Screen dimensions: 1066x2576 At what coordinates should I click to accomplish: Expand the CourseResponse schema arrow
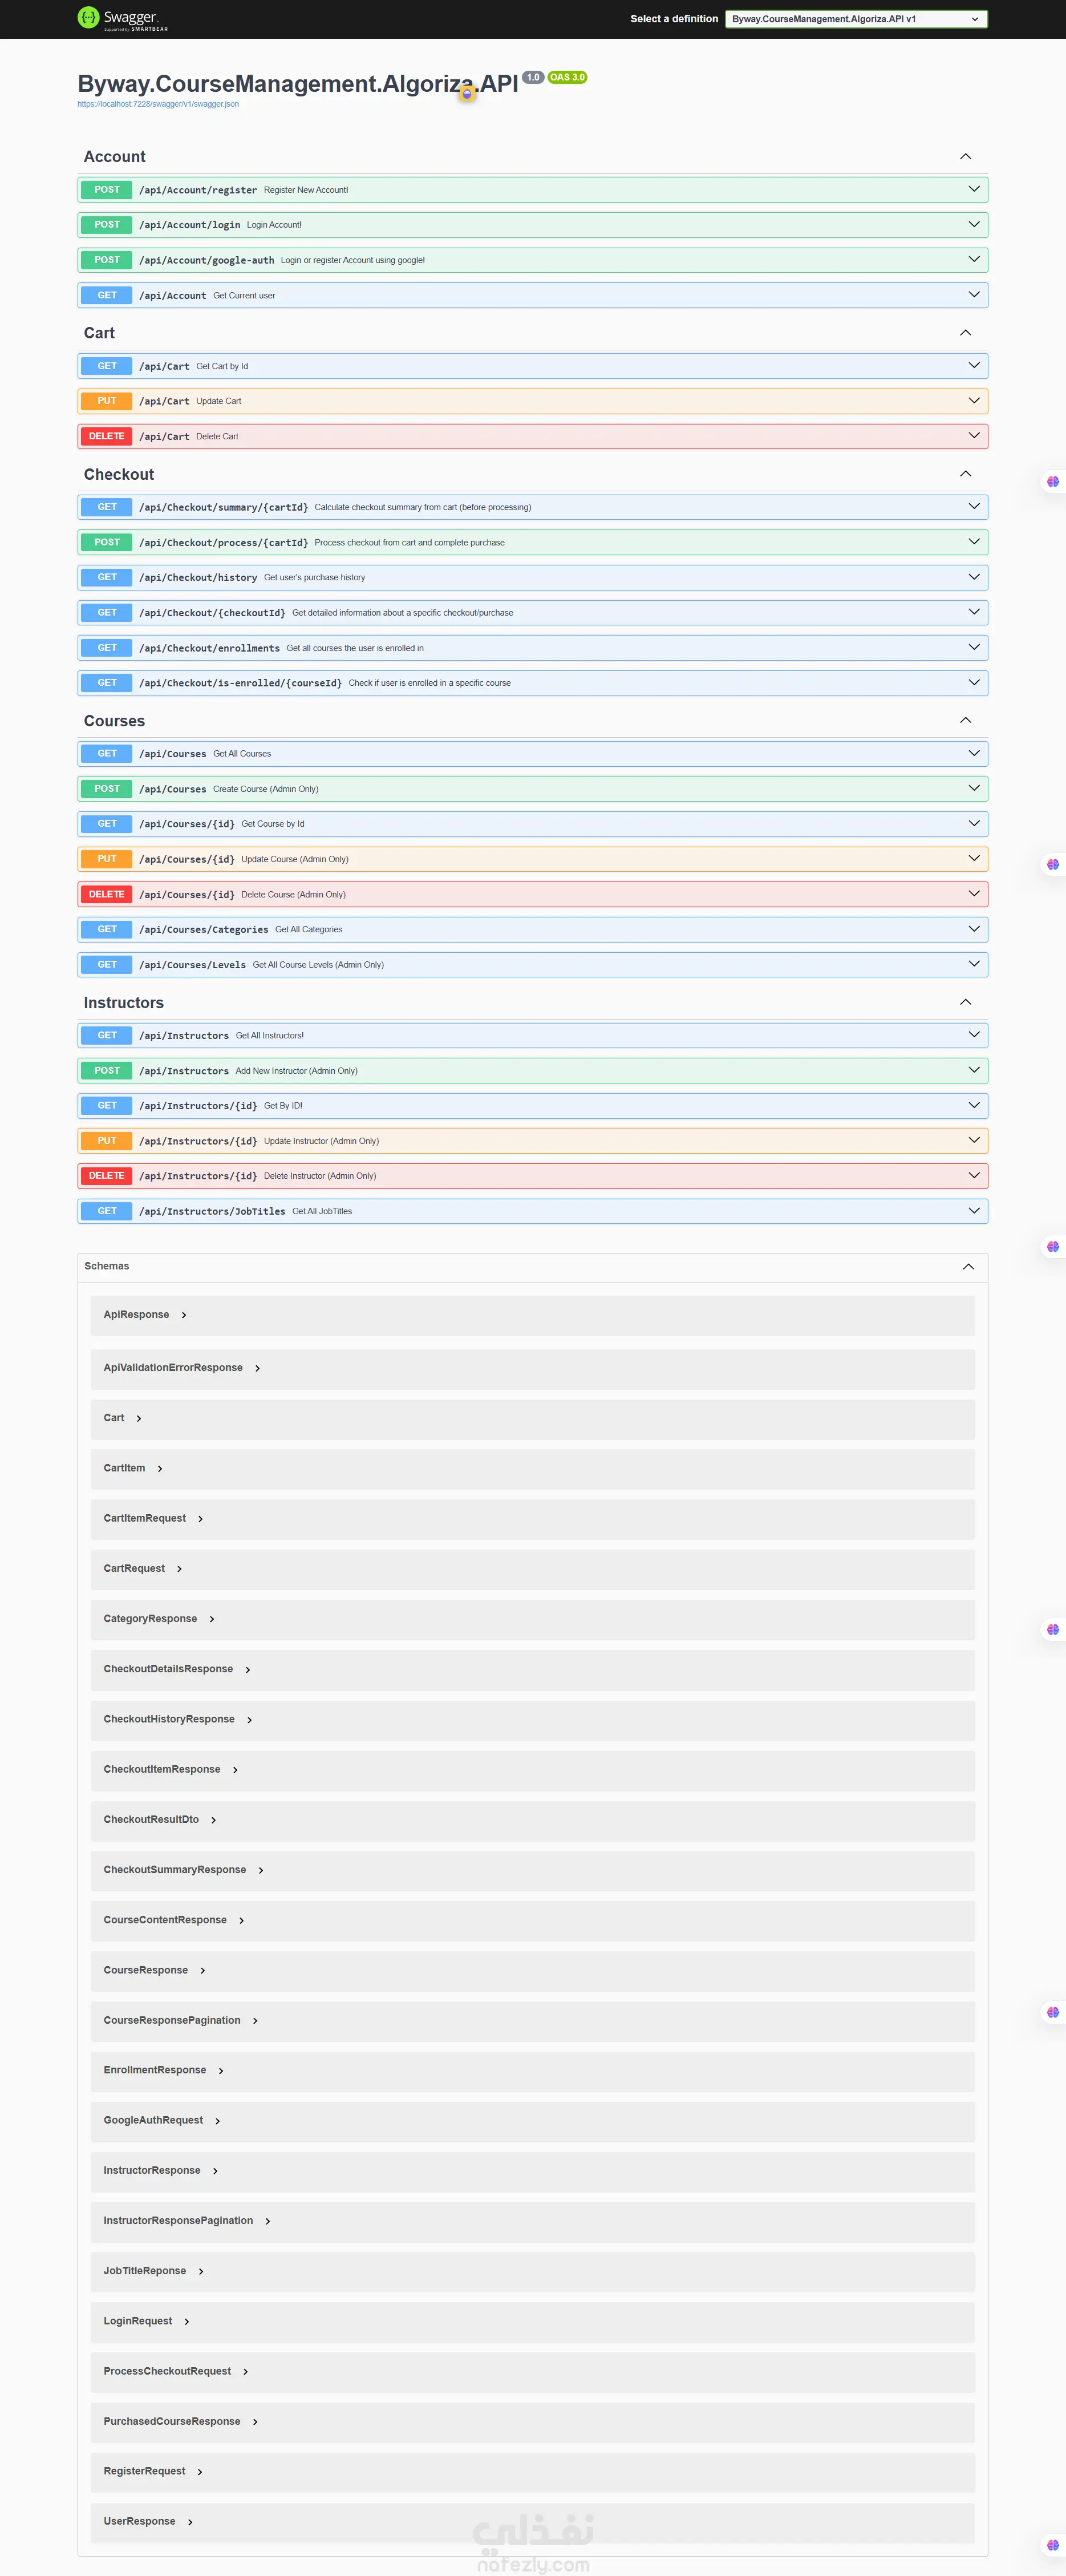pos(203,1971)
